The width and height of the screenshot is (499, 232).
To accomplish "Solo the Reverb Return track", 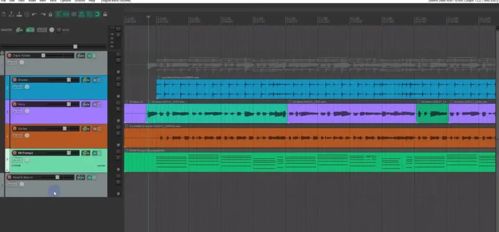I will [x=118, y=182].
